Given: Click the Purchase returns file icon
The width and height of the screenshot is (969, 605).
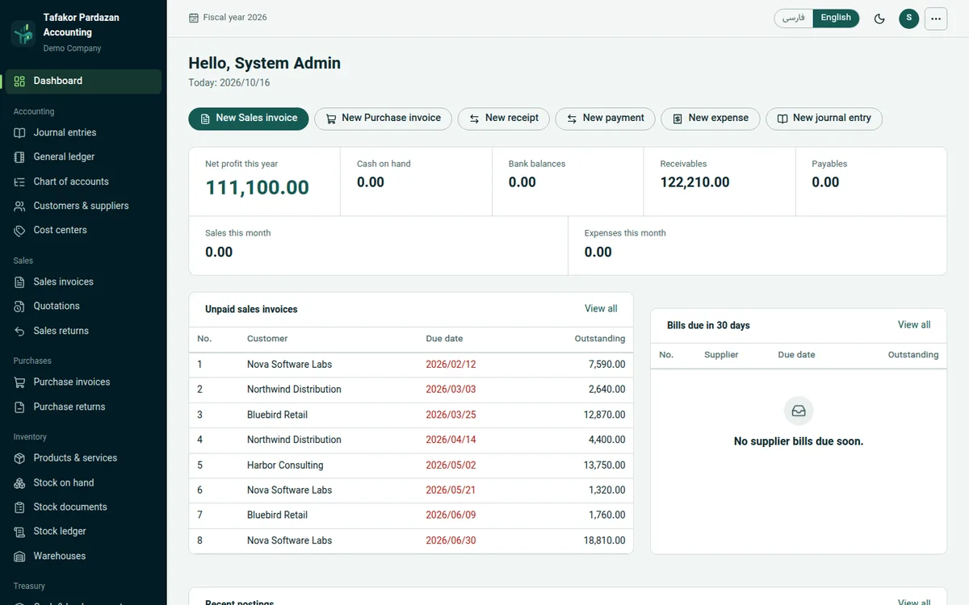Looking at the screenshot, I should point(19,407).
